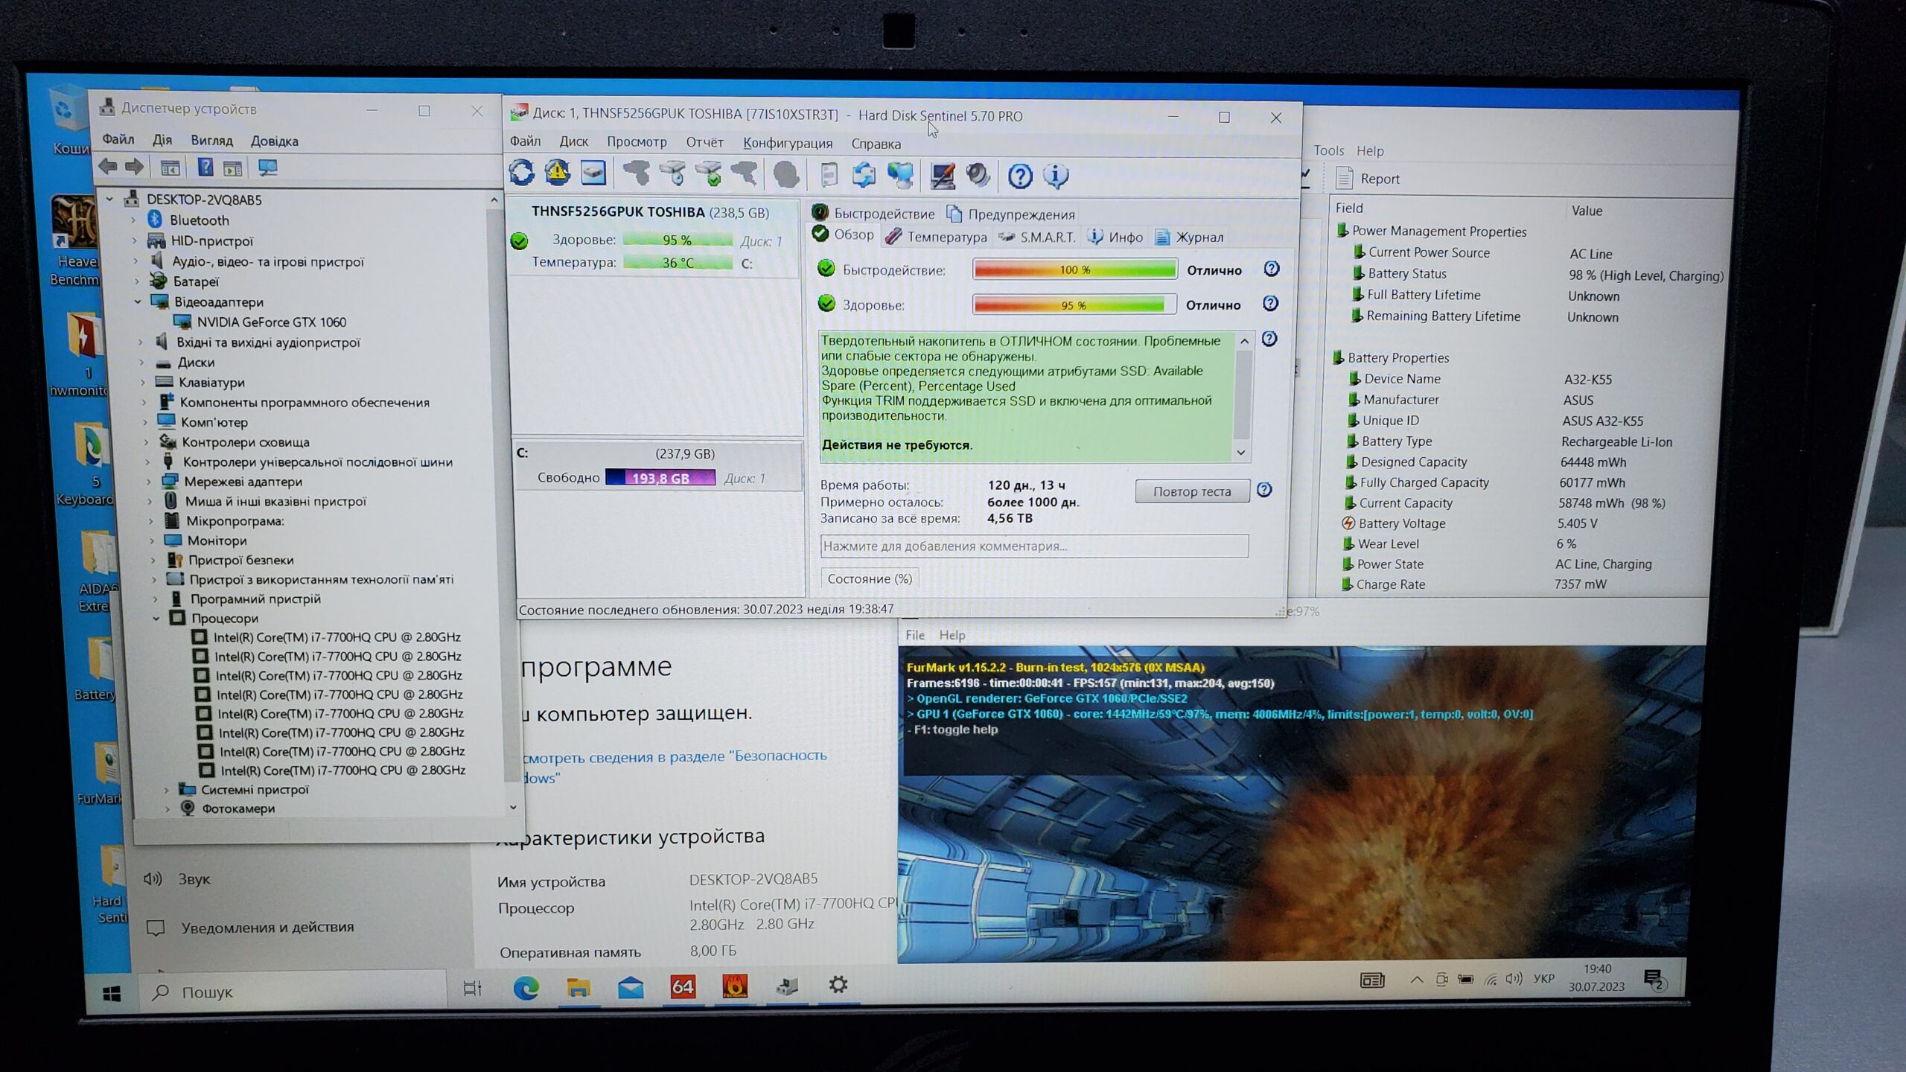1906x1072 pixels.
Task: Click the Состояние (%) button
Action: click(869, 578)
